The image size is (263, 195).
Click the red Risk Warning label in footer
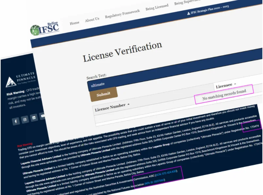(25, 145)
